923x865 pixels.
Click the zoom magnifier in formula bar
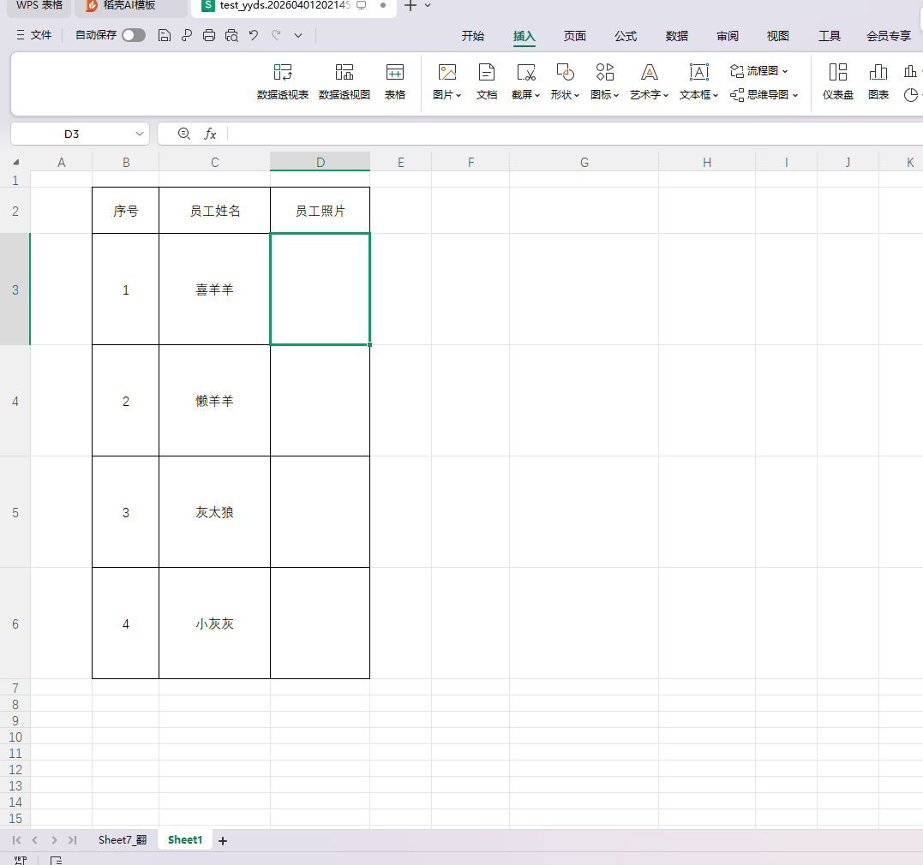(184, 134)
